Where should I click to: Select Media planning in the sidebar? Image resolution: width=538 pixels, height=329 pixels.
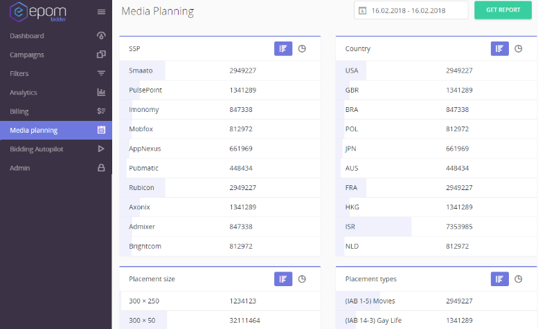point(56,130)
